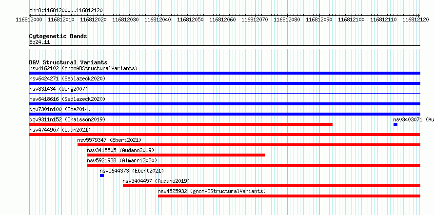Click the nsv6424271 (Sedlazeck2020) label

67,78
